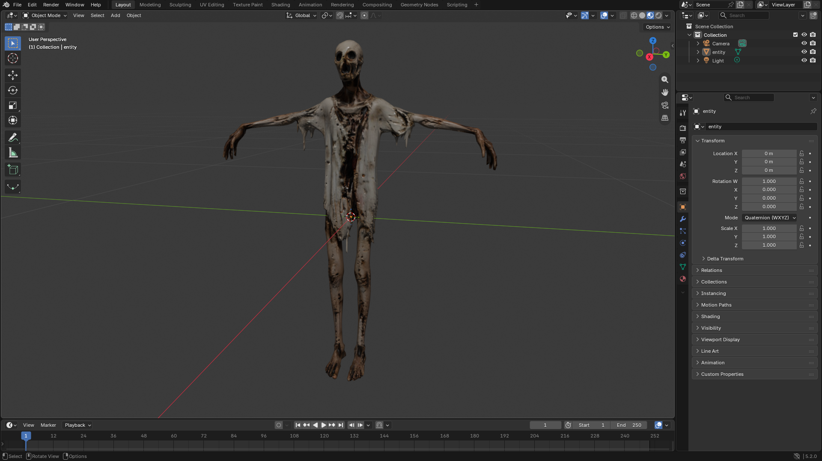
Task: Expand the Delta Transform section
Action: 725,259
